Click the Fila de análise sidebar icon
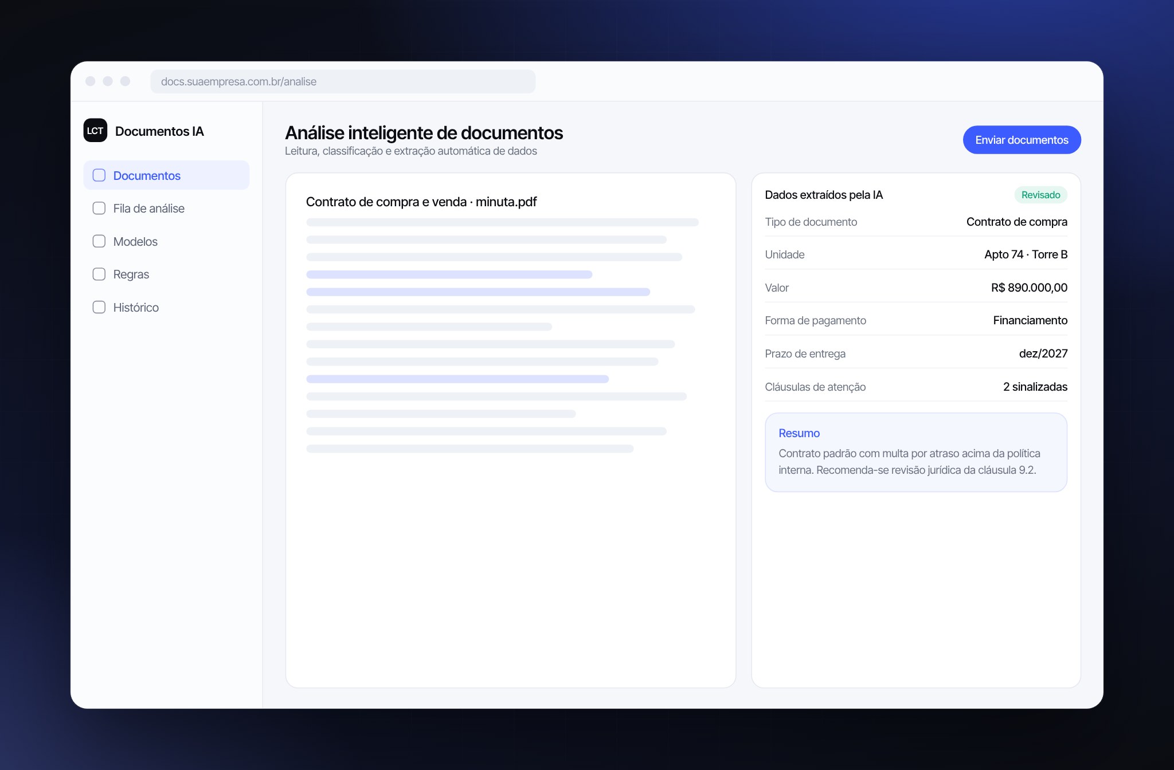The image size is (1174, 770). coord(99,208)
